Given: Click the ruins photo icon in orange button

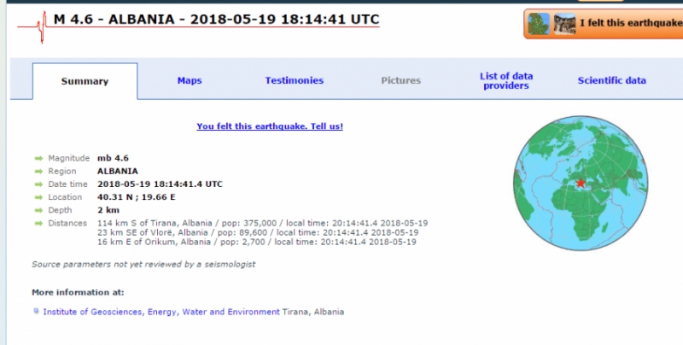Looking at the screenshot, I should click(564, 24).
